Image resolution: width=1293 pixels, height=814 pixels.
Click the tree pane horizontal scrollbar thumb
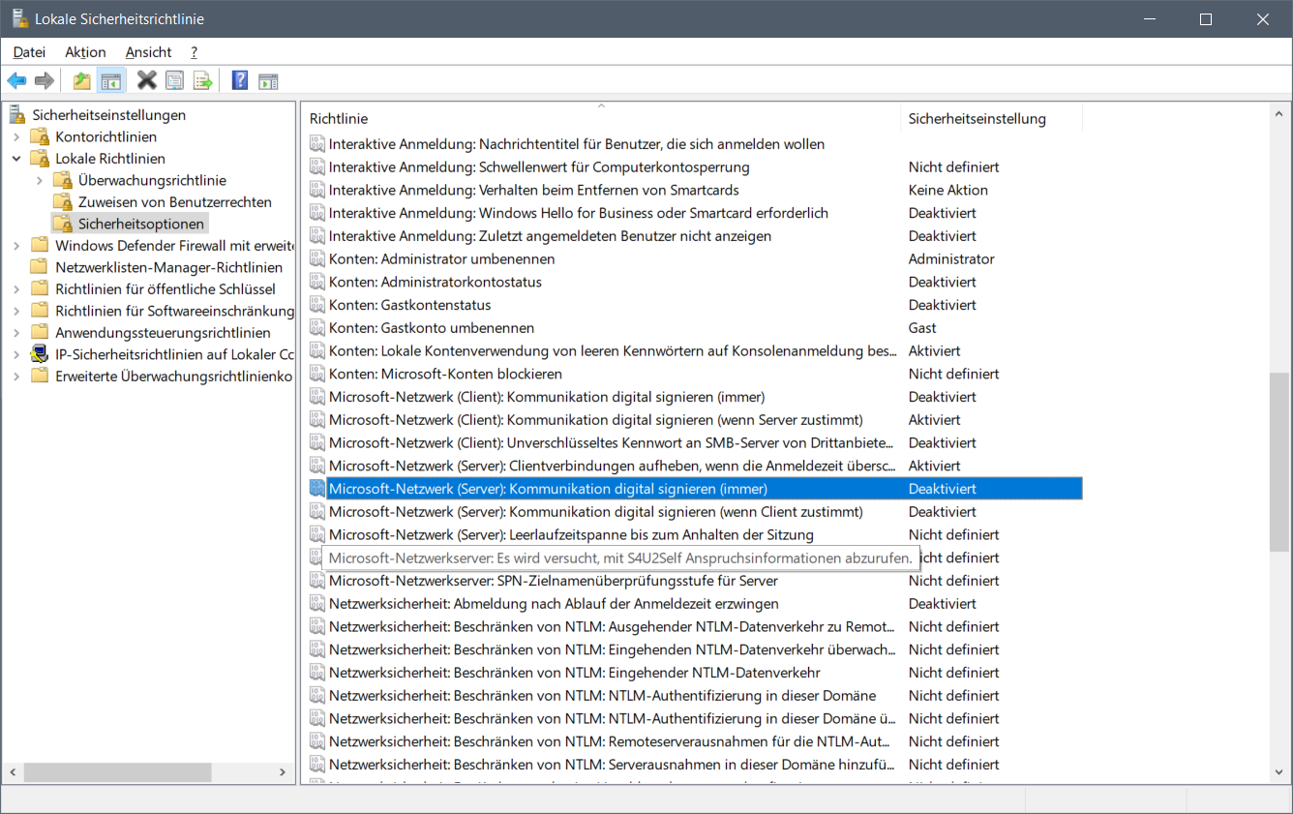click(117, 772)
